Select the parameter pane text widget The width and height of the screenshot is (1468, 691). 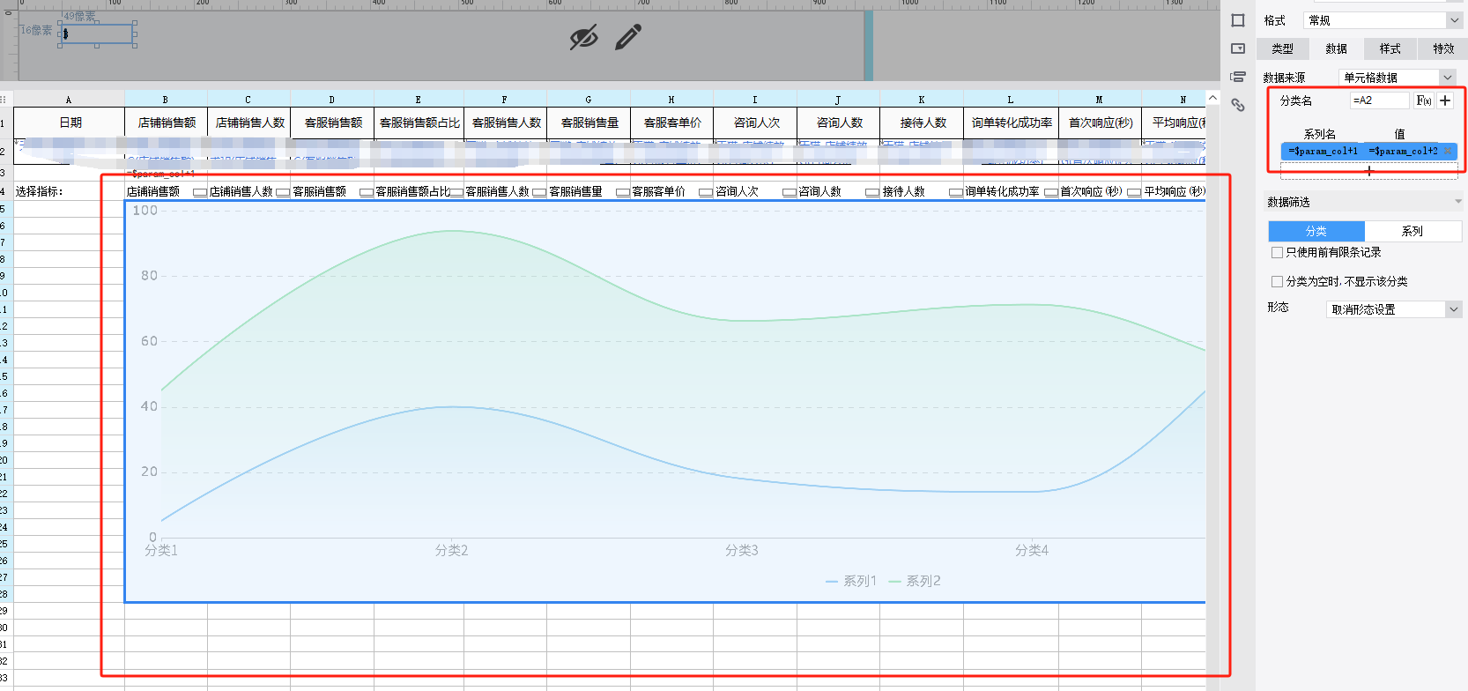tap(97, 34)
